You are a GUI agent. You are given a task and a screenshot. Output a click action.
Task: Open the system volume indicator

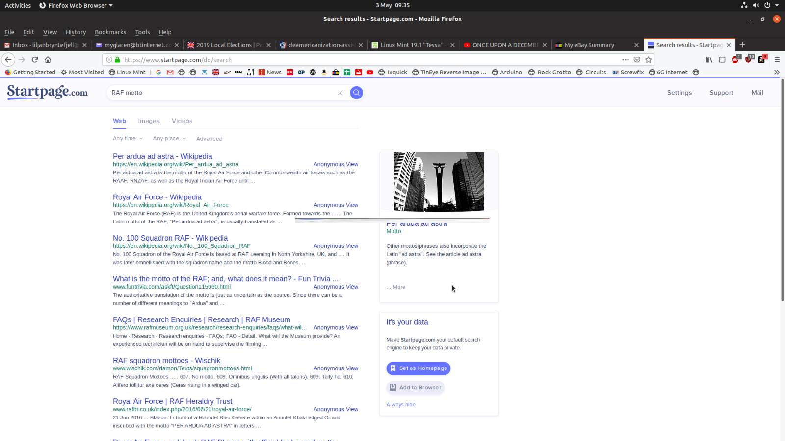[x=756, y=5]
